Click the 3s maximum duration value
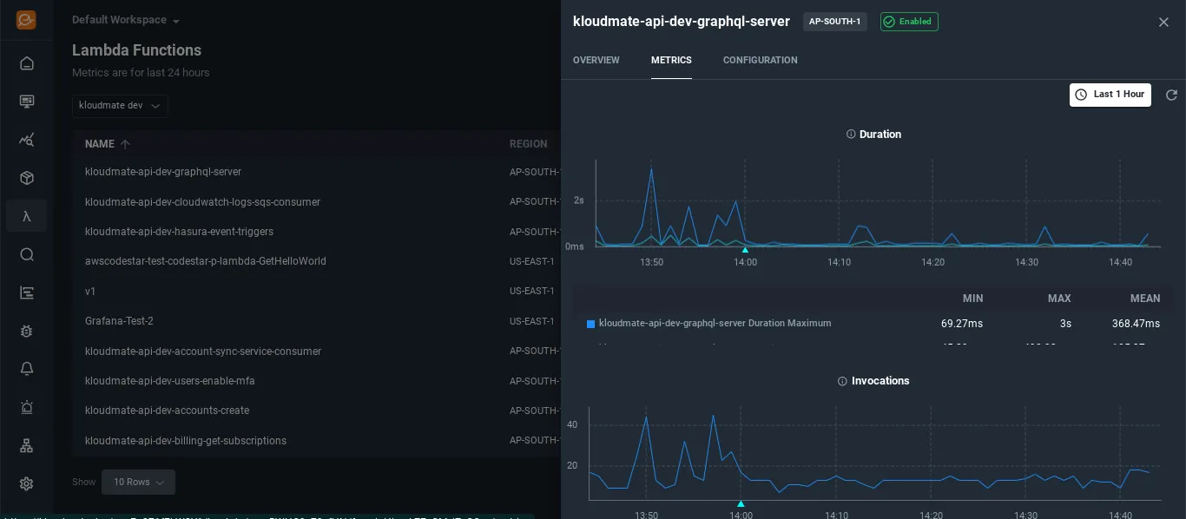 tap(1065, 324)
